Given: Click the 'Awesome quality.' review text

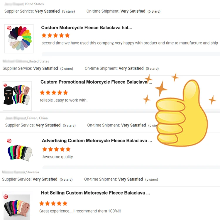Looking at the screenshot, I should (58, 157).
